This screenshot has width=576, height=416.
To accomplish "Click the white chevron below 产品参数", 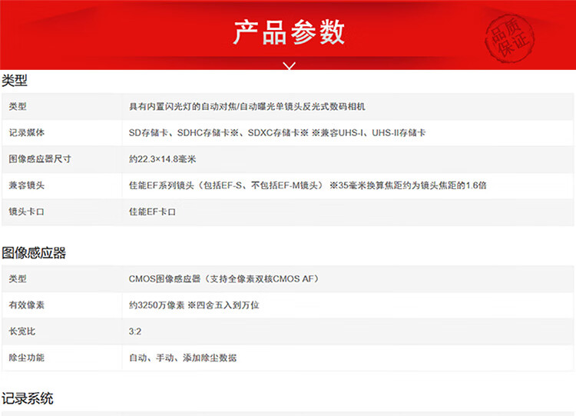I will (x=289, y=66).
